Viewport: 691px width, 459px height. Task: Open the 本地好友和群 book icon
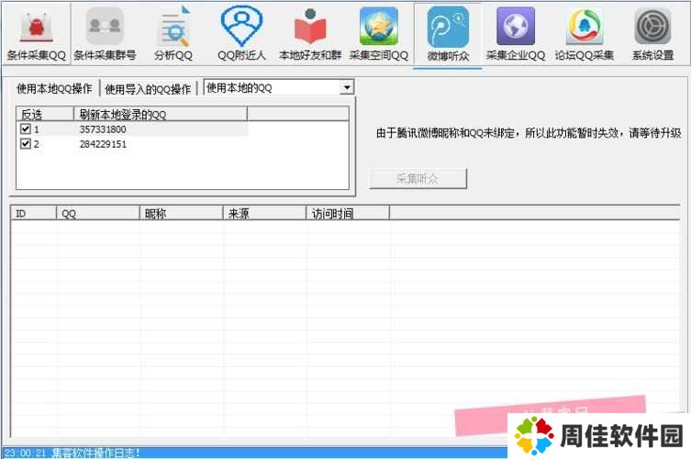pos(310,34)
